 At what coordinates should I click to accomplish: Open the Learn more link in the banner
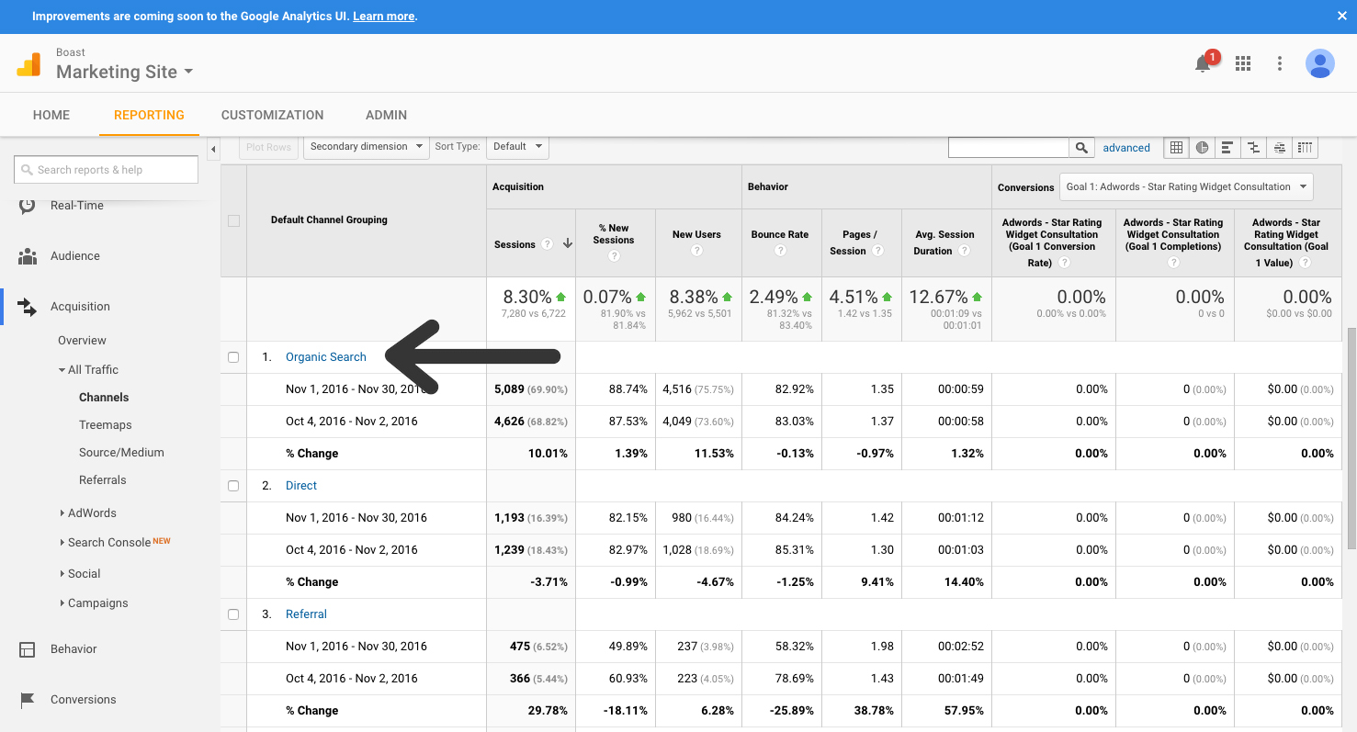383,16
